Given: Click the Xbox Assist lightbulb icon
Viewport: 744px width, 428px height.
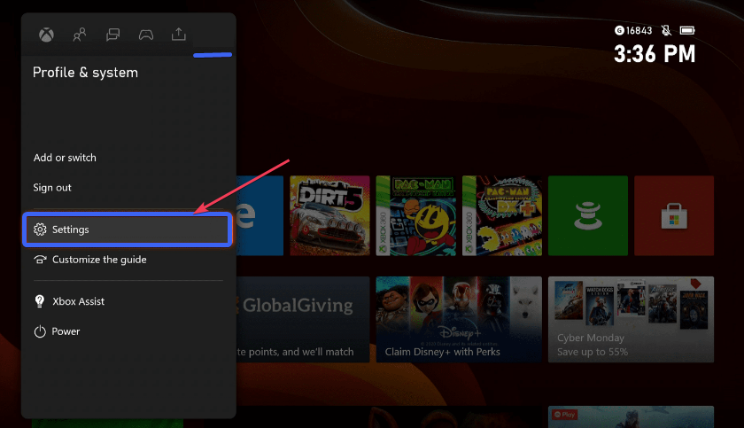Looking at the screenshot, I should [x=40, y=301].
